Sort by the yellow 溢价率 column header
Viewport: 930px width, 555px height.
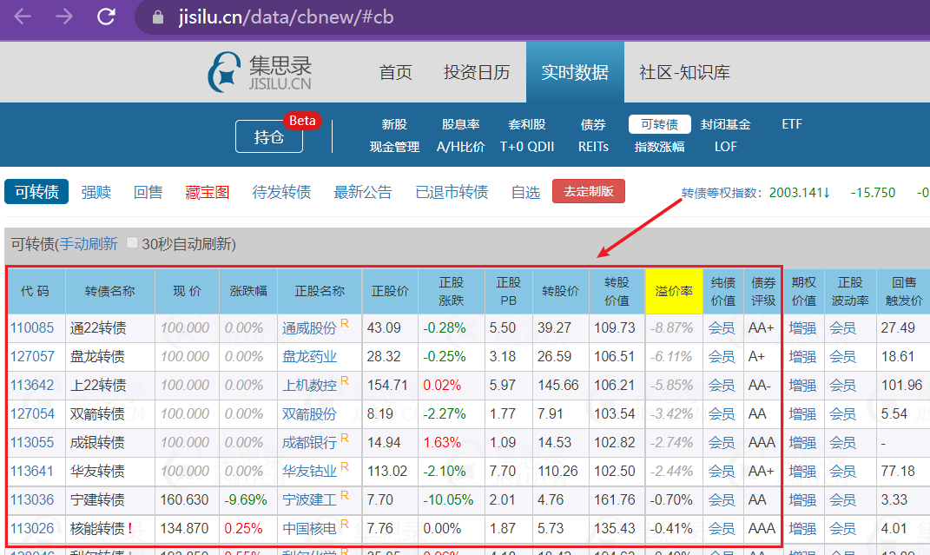tap(674, 291)
